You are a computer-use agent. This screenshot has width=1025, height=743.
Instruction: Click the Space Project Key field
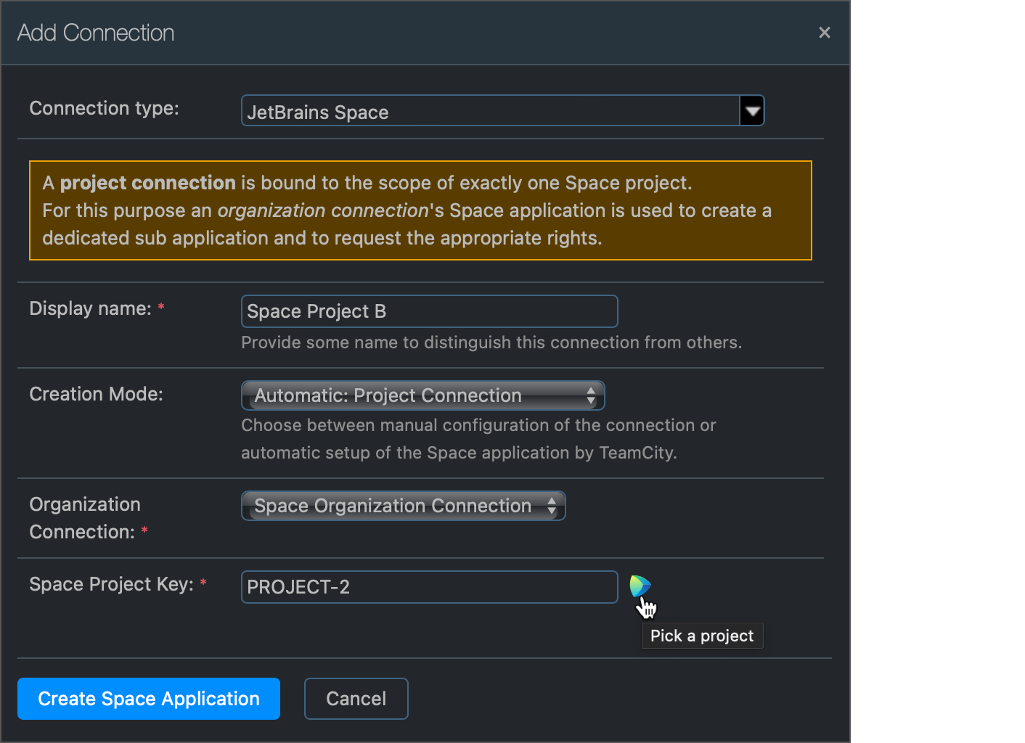click(429, 587)
